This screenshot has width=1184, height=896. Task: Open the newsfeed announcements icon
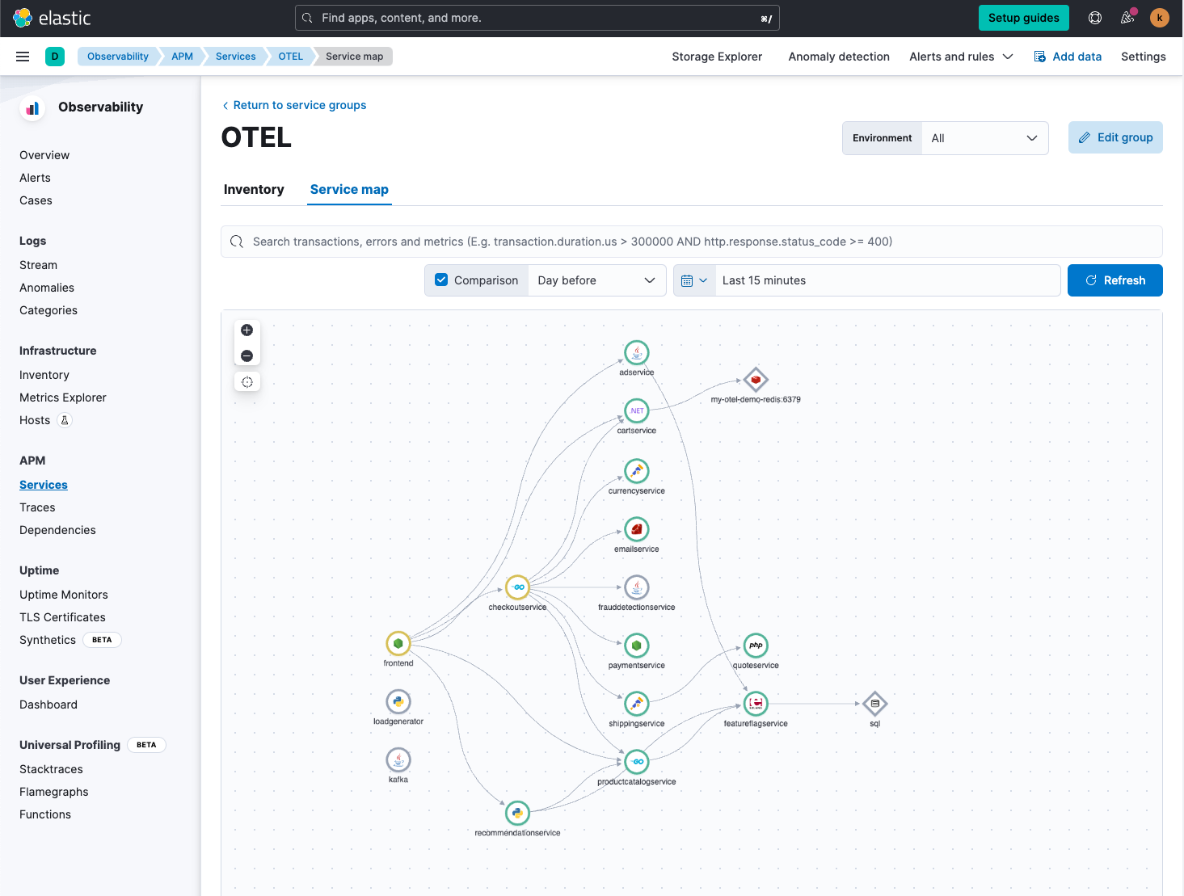(1127, 18)
